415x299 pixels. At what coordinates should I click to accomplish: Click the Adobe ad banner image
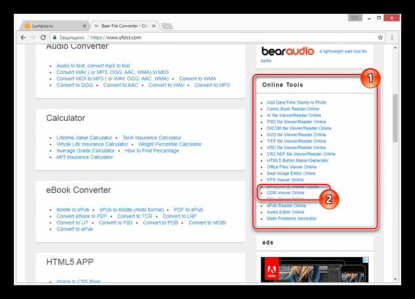click(315, 270)
